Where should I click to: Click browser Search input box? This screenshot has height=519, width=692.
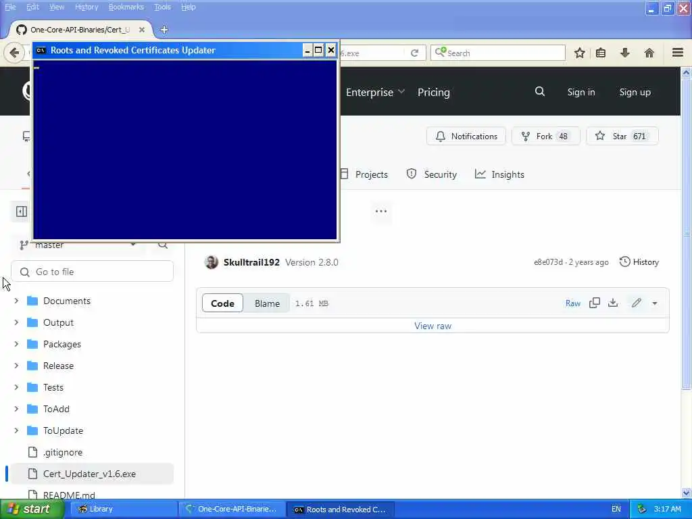pyautogui.click(x=498, y=53)
